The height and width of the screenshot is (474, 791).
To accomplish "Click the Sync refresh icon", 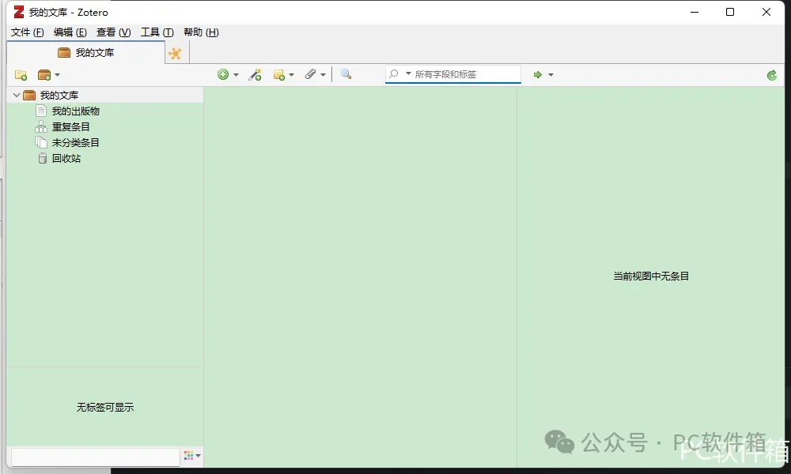I will 772,76.
